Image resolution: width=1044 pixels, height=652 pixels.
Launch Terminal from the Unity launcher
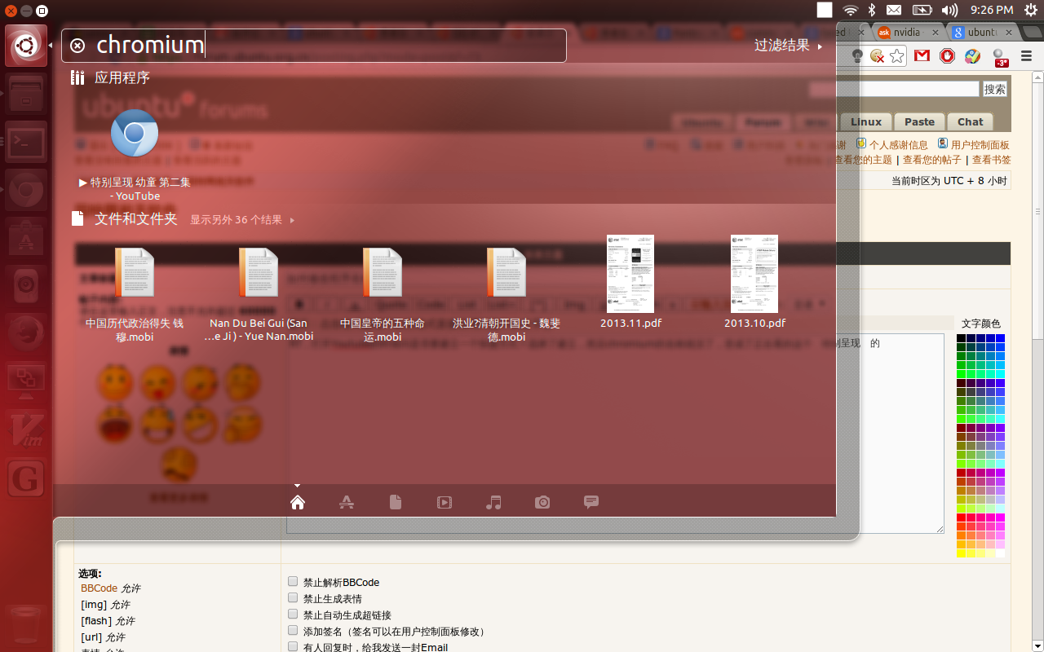click(x=26, y=142)
